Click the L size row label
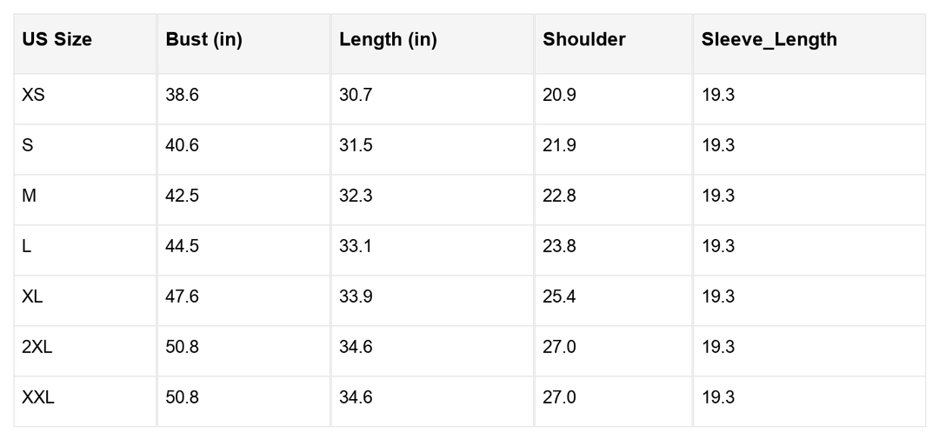939x440 pixels. [27, 246]
